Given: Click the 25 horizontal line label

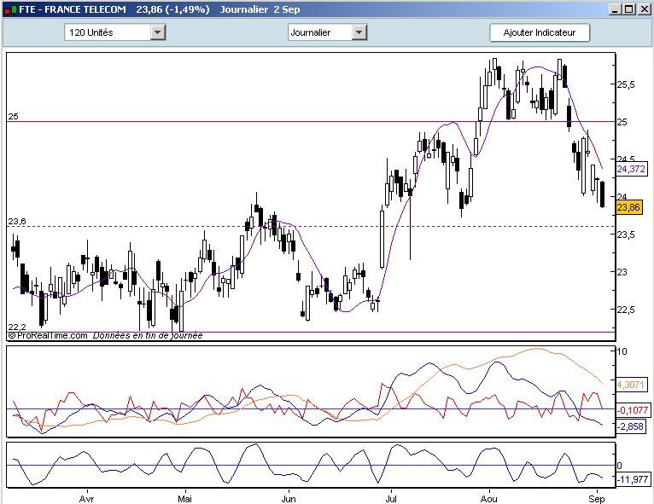Looking at the screenshot, I should pos(14,116).
